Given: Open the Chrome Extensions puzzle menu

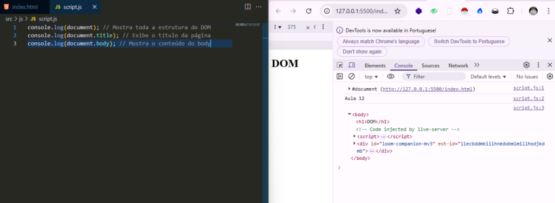Looking at the screenshot, I should point(511,11).
